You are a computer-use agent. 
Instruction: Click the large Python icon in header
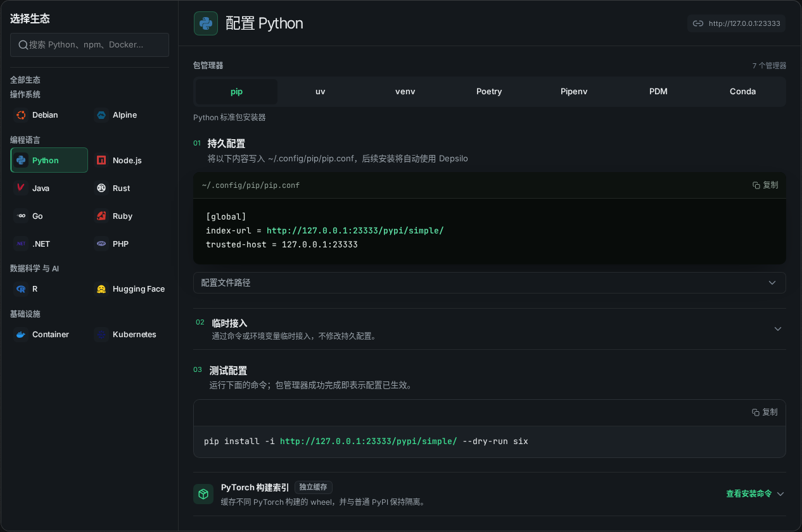click(206, 23)
